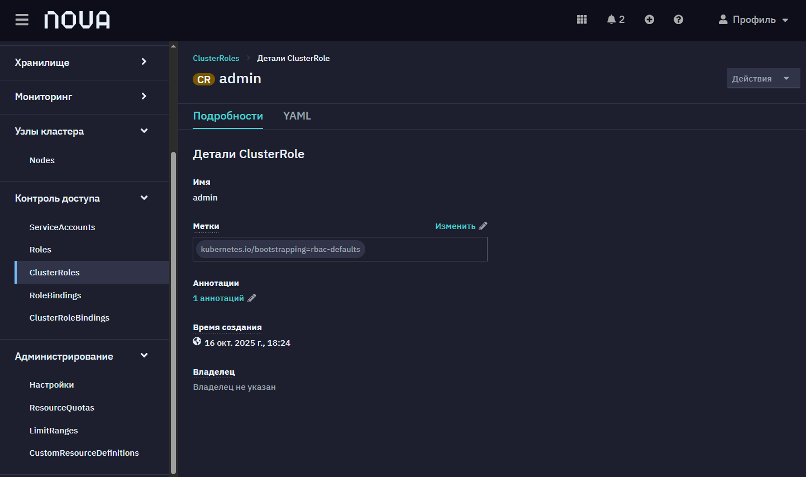Click the creation time 16 окт. 2025 г., 18:24
Screen dimensions: 806x477
pyautogui.click(x=247, y=343)
